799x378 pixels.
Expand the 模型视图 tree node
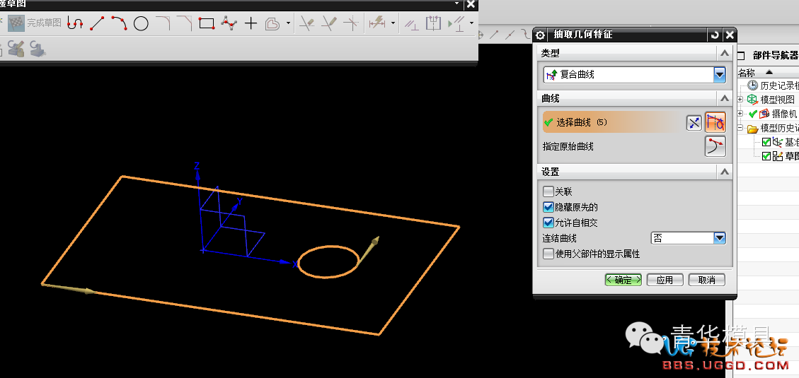pos(740,99)
